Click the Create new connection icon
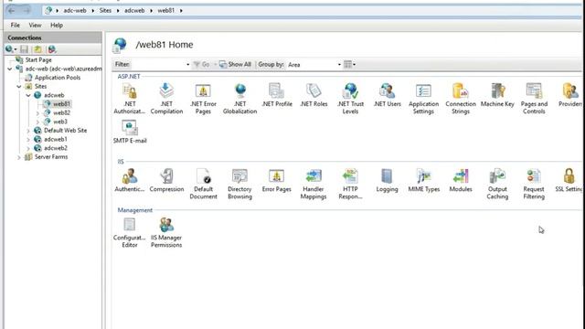 pyautogui.click(x=10, y=49)
